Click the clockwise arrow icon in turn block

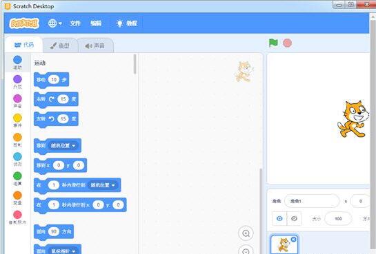[52, 99]
